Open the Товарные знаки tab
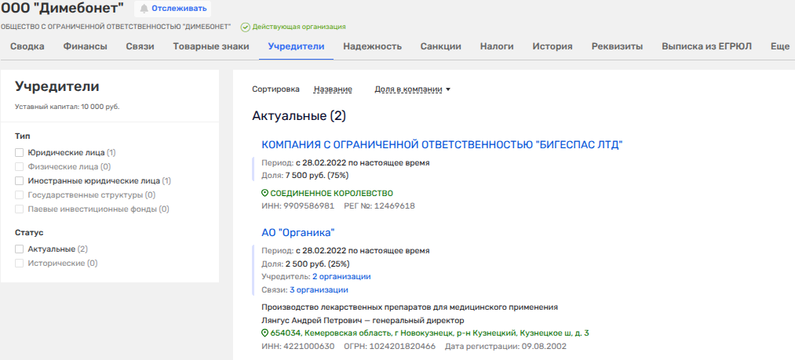Screen dimensions: 795x360 [211, 46]
